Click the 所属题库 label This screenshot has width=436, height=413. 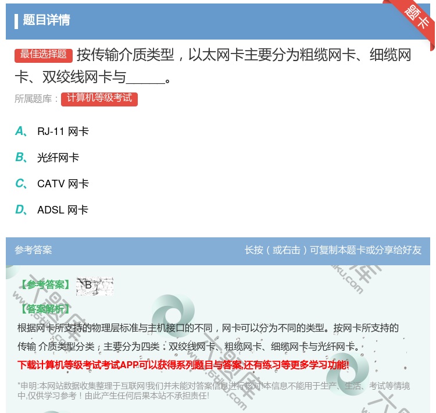click(37, 99)
